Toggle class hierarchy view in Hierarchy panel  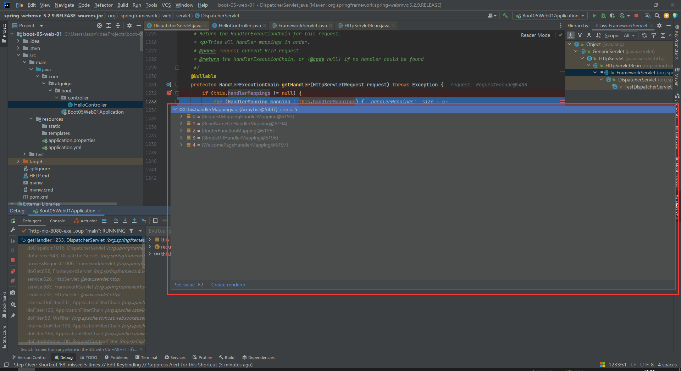tap(570, 35)
